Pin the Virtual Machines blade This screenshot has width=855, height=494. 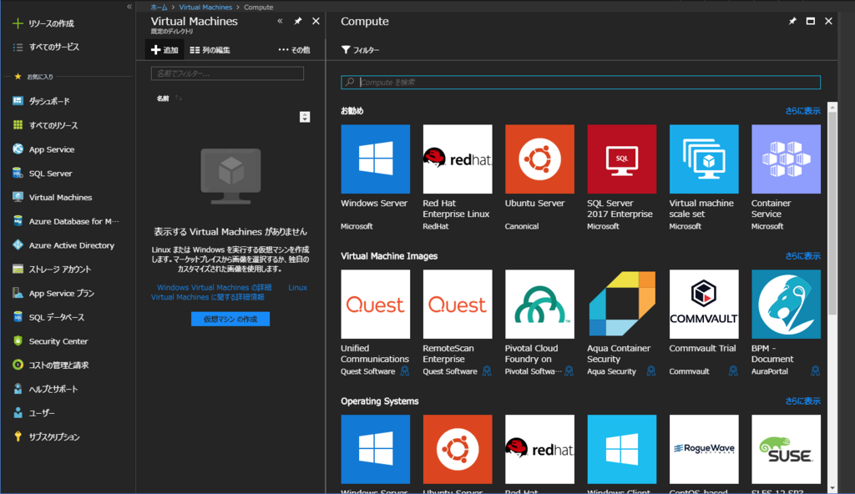pyautogui.click(x=298, y=21)
